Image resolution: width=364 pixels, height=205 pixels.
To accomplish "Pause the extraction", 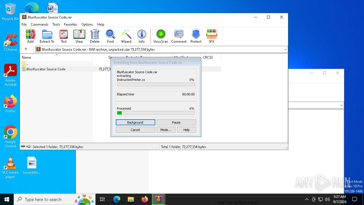I will click(176, 122).
